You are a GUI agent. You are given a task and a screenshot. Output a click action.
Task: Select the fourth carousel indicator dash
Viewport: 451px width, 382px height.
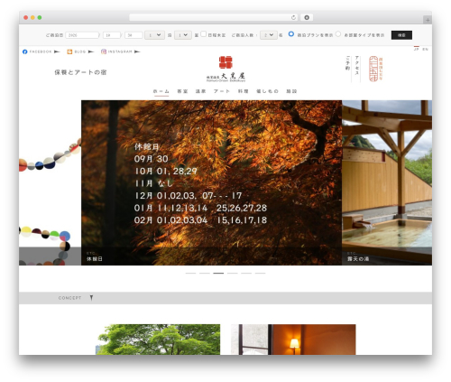(233, 274)
